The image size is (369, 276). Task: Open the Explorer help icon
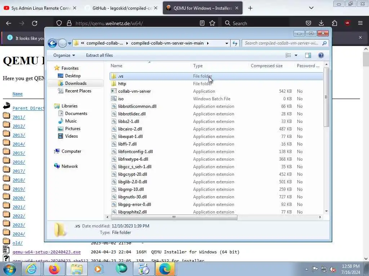(321, 55)
